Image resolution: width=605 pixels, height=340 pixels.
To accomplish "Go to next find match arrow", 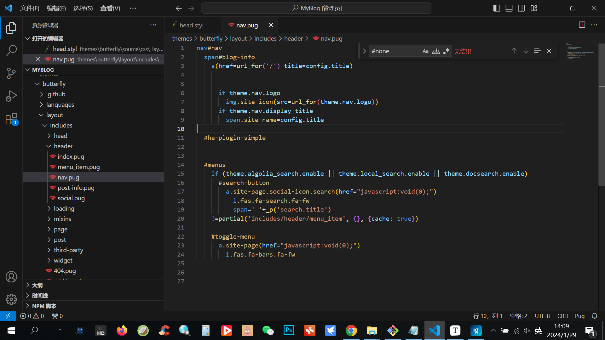I will coord(526,51).
